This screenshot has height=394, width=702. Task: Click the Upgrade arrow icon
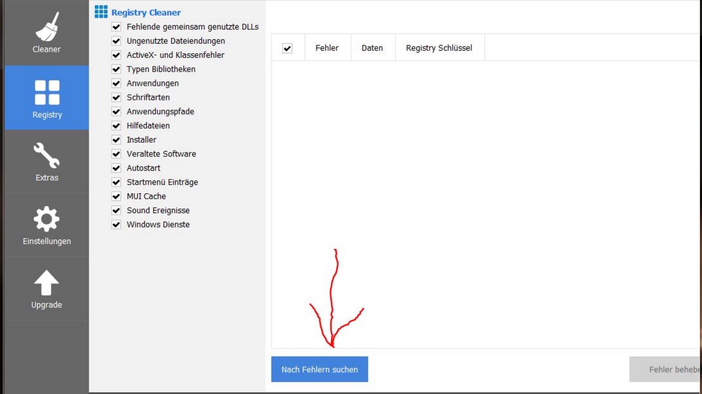pyautogui.click(x=46, y=283)
